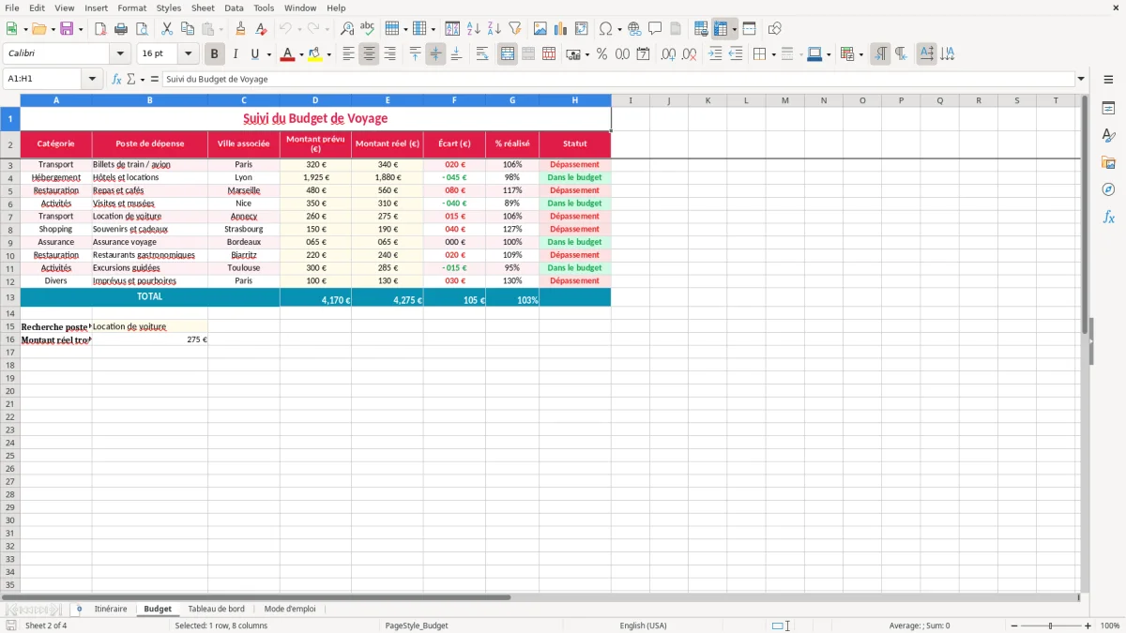This screenshot has height=633, width=1126.
Task: Open background color dropdown arrow
Action: click(x=328, y=54)
